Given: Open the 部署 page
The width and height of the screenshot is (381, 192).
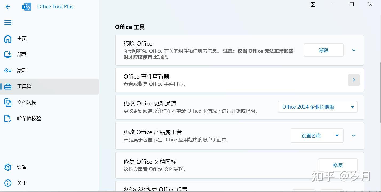Looking at the screenshot, I should click(x=49, y=55).
